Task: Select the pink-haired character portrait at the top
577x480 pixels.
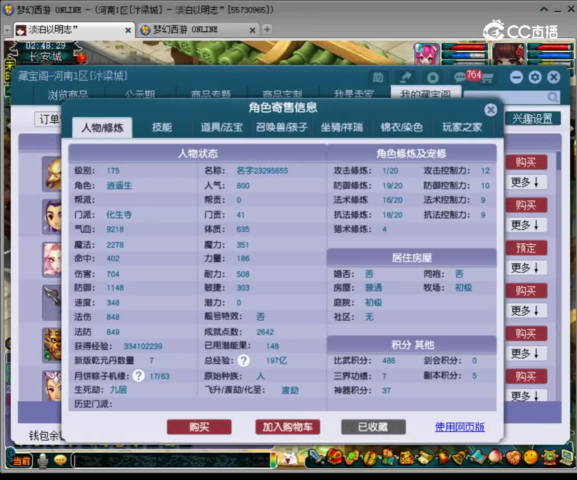Action: point(426,54)
